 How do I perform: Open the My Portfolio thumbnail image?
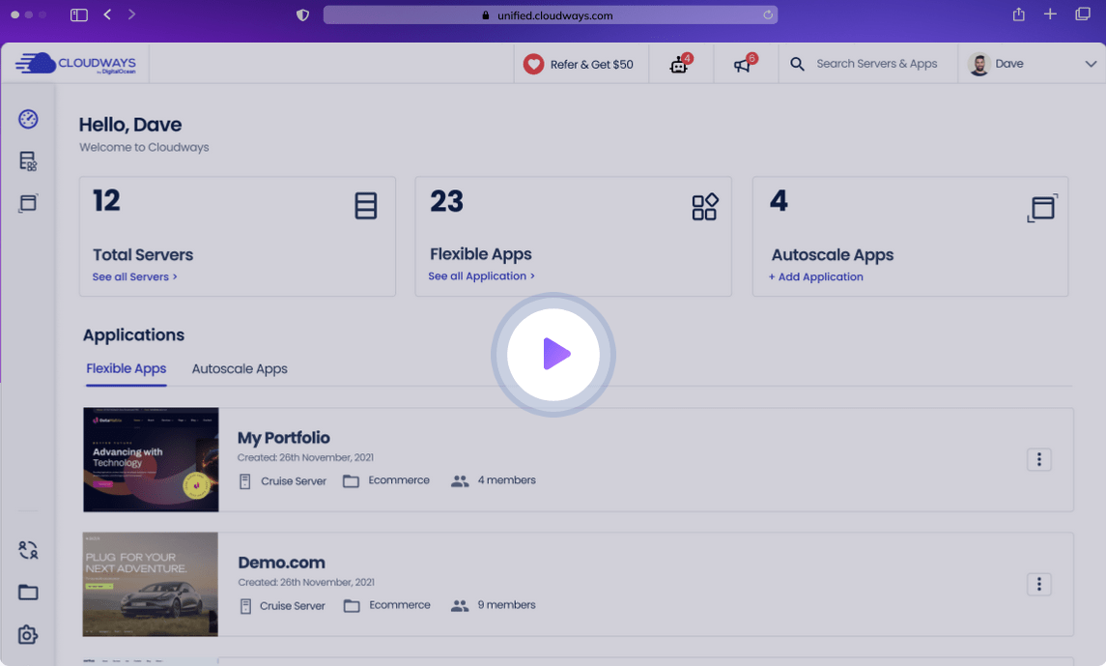pos(151,459)
